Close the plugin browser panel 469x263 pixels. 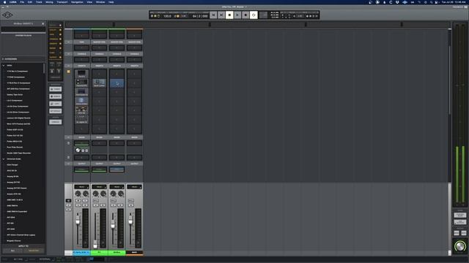(43, 23)
